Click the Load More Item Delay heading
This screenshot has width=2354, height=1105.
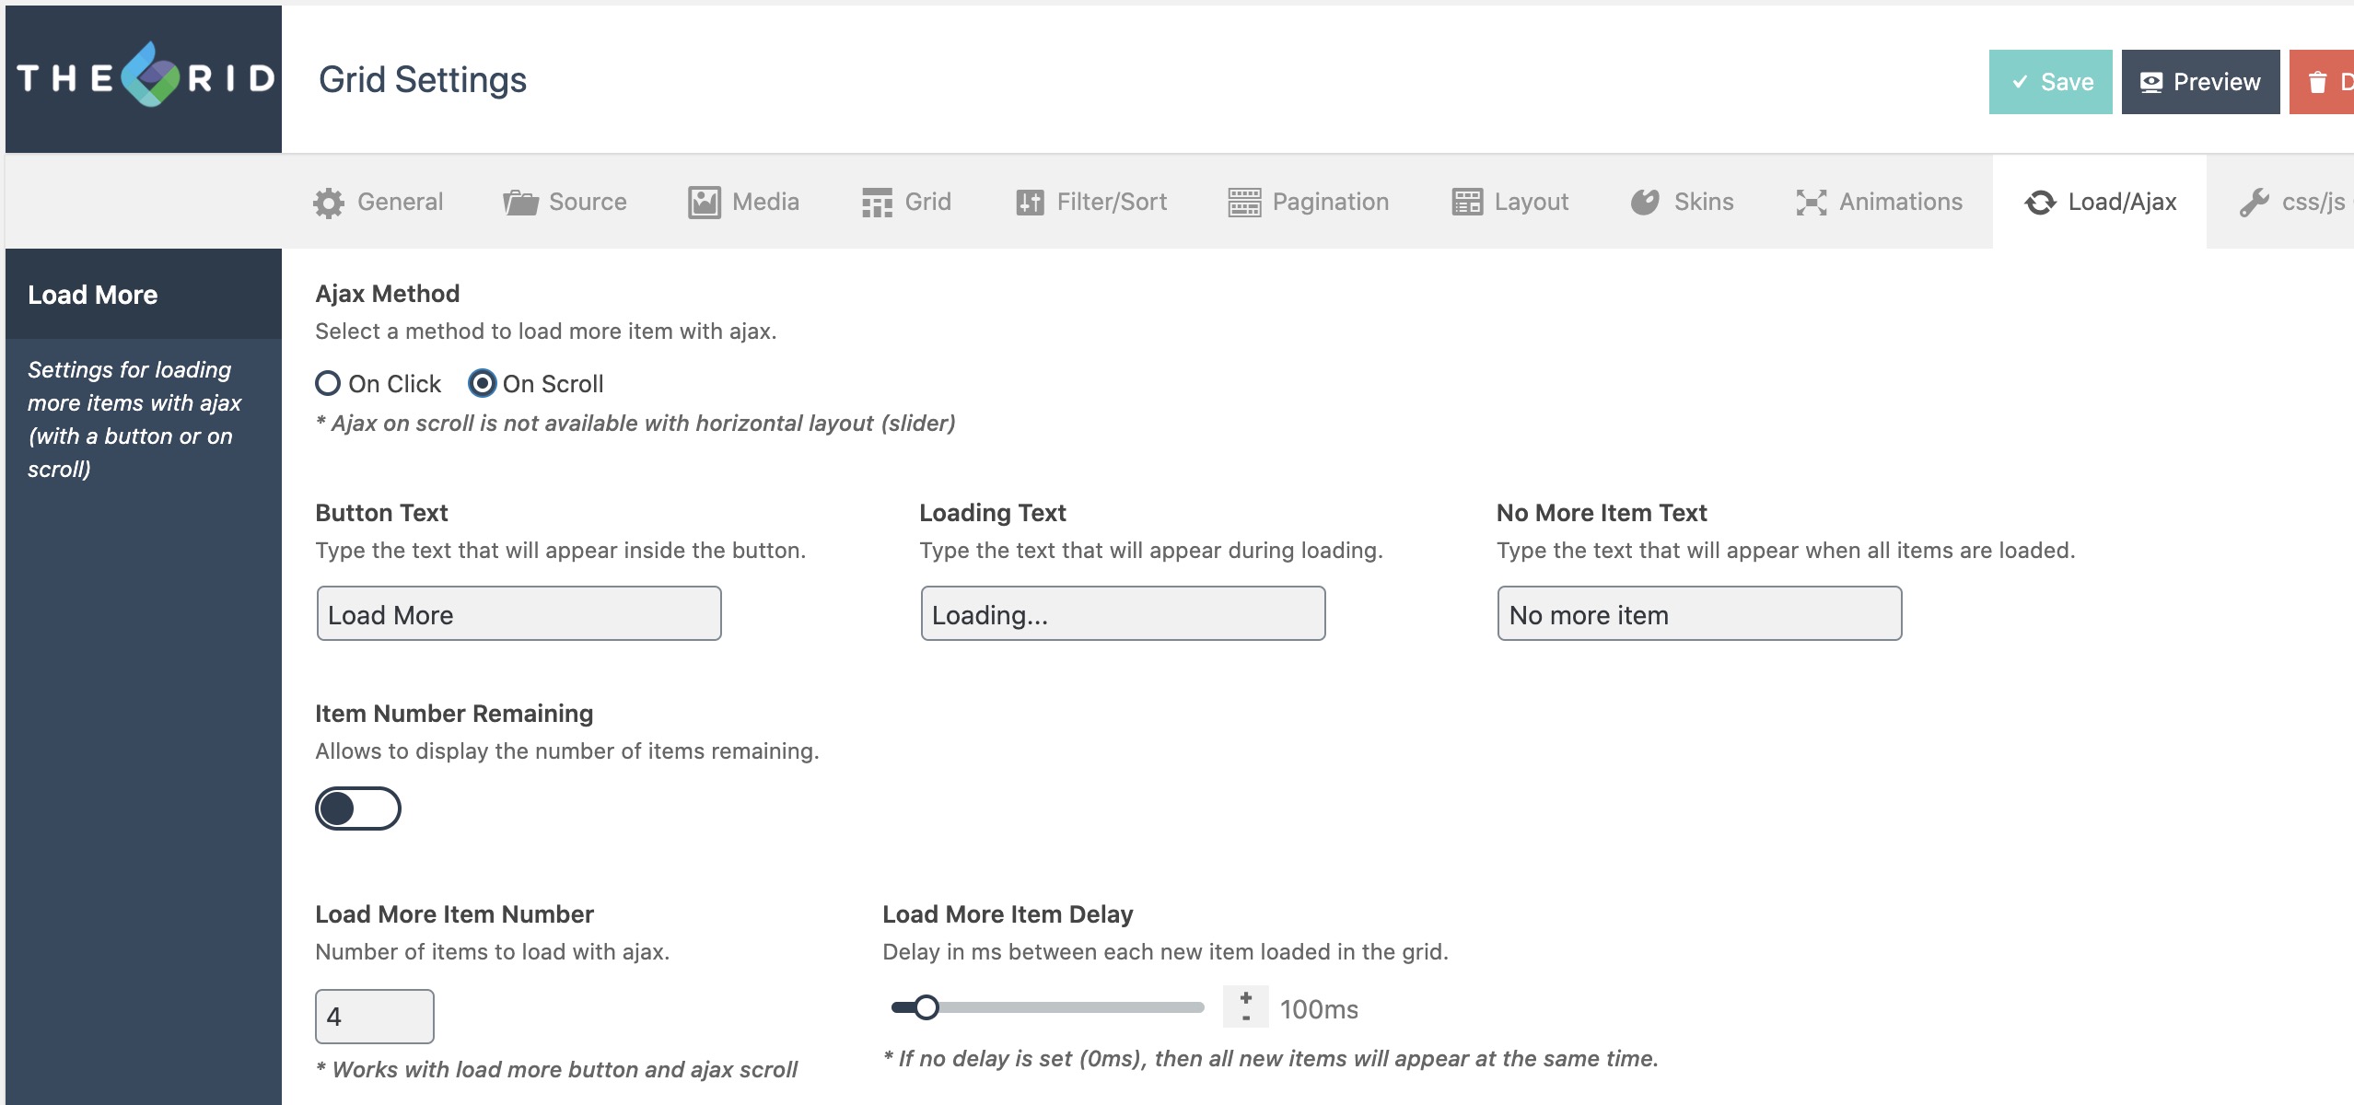point(1008,914)
